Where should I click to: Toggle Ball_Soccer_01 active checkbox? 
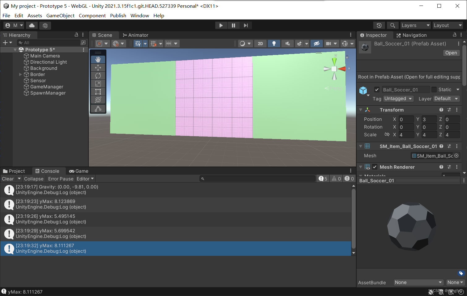point(377,90)
